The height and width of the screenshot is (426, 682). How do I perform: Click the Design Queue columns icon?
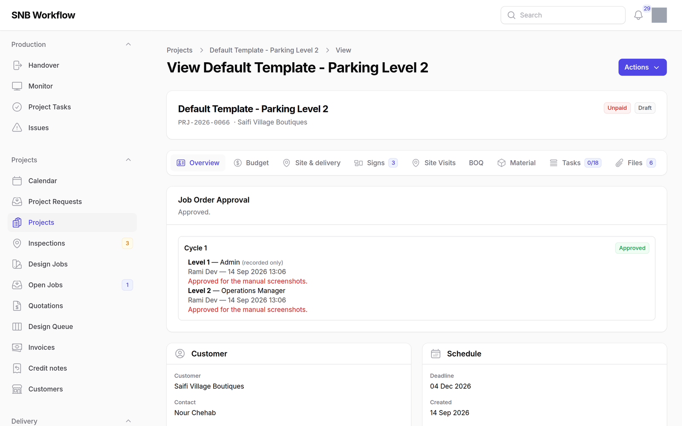(17, 327)
